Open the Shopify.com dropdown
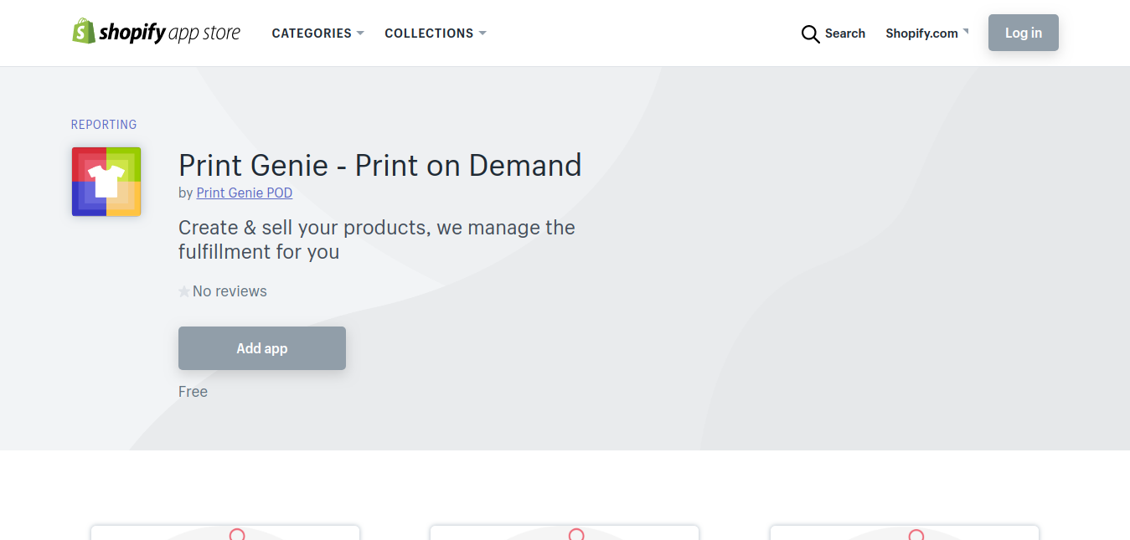The width and height of the screenshot is (1130, 540). tap(926, 33)
